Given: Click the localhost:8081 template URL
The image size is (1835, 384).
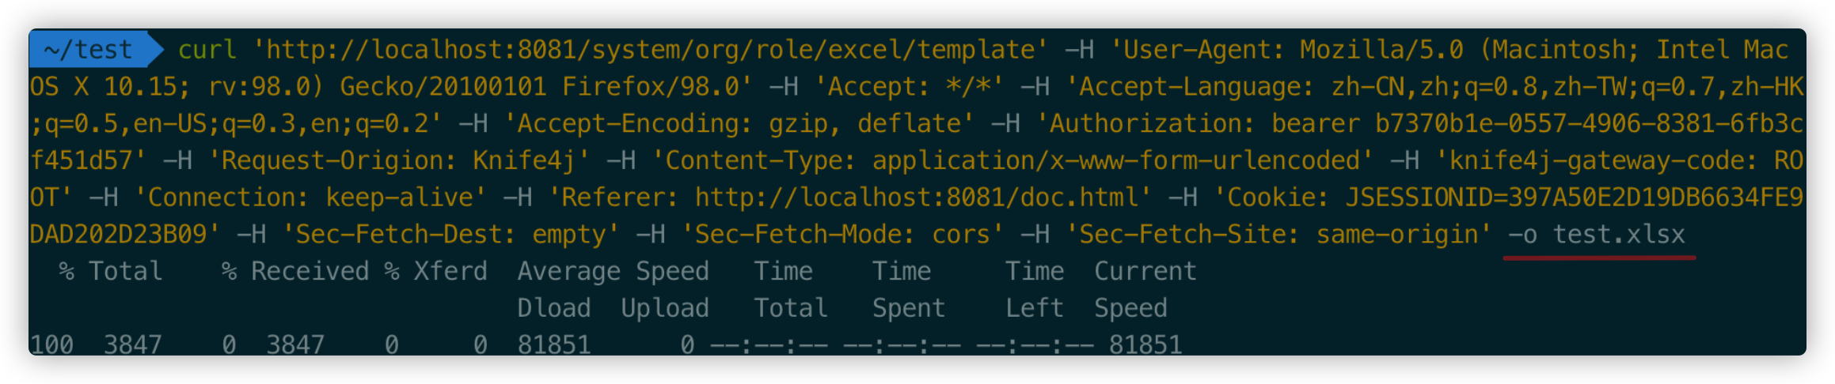Looking at the screenshot, I should (650, 50).
